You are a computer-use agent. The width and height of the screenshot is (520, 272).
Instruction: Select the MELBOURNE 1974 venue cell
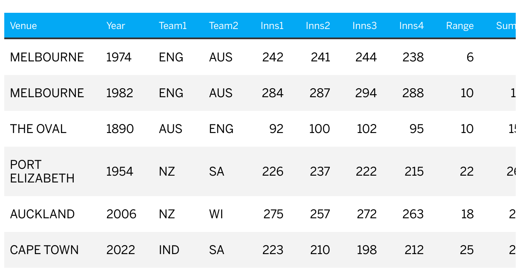47,57
